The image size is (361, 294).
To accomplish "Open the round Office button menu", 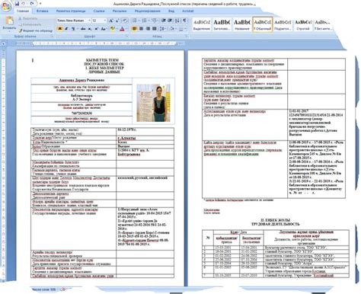I will (5, 6).
